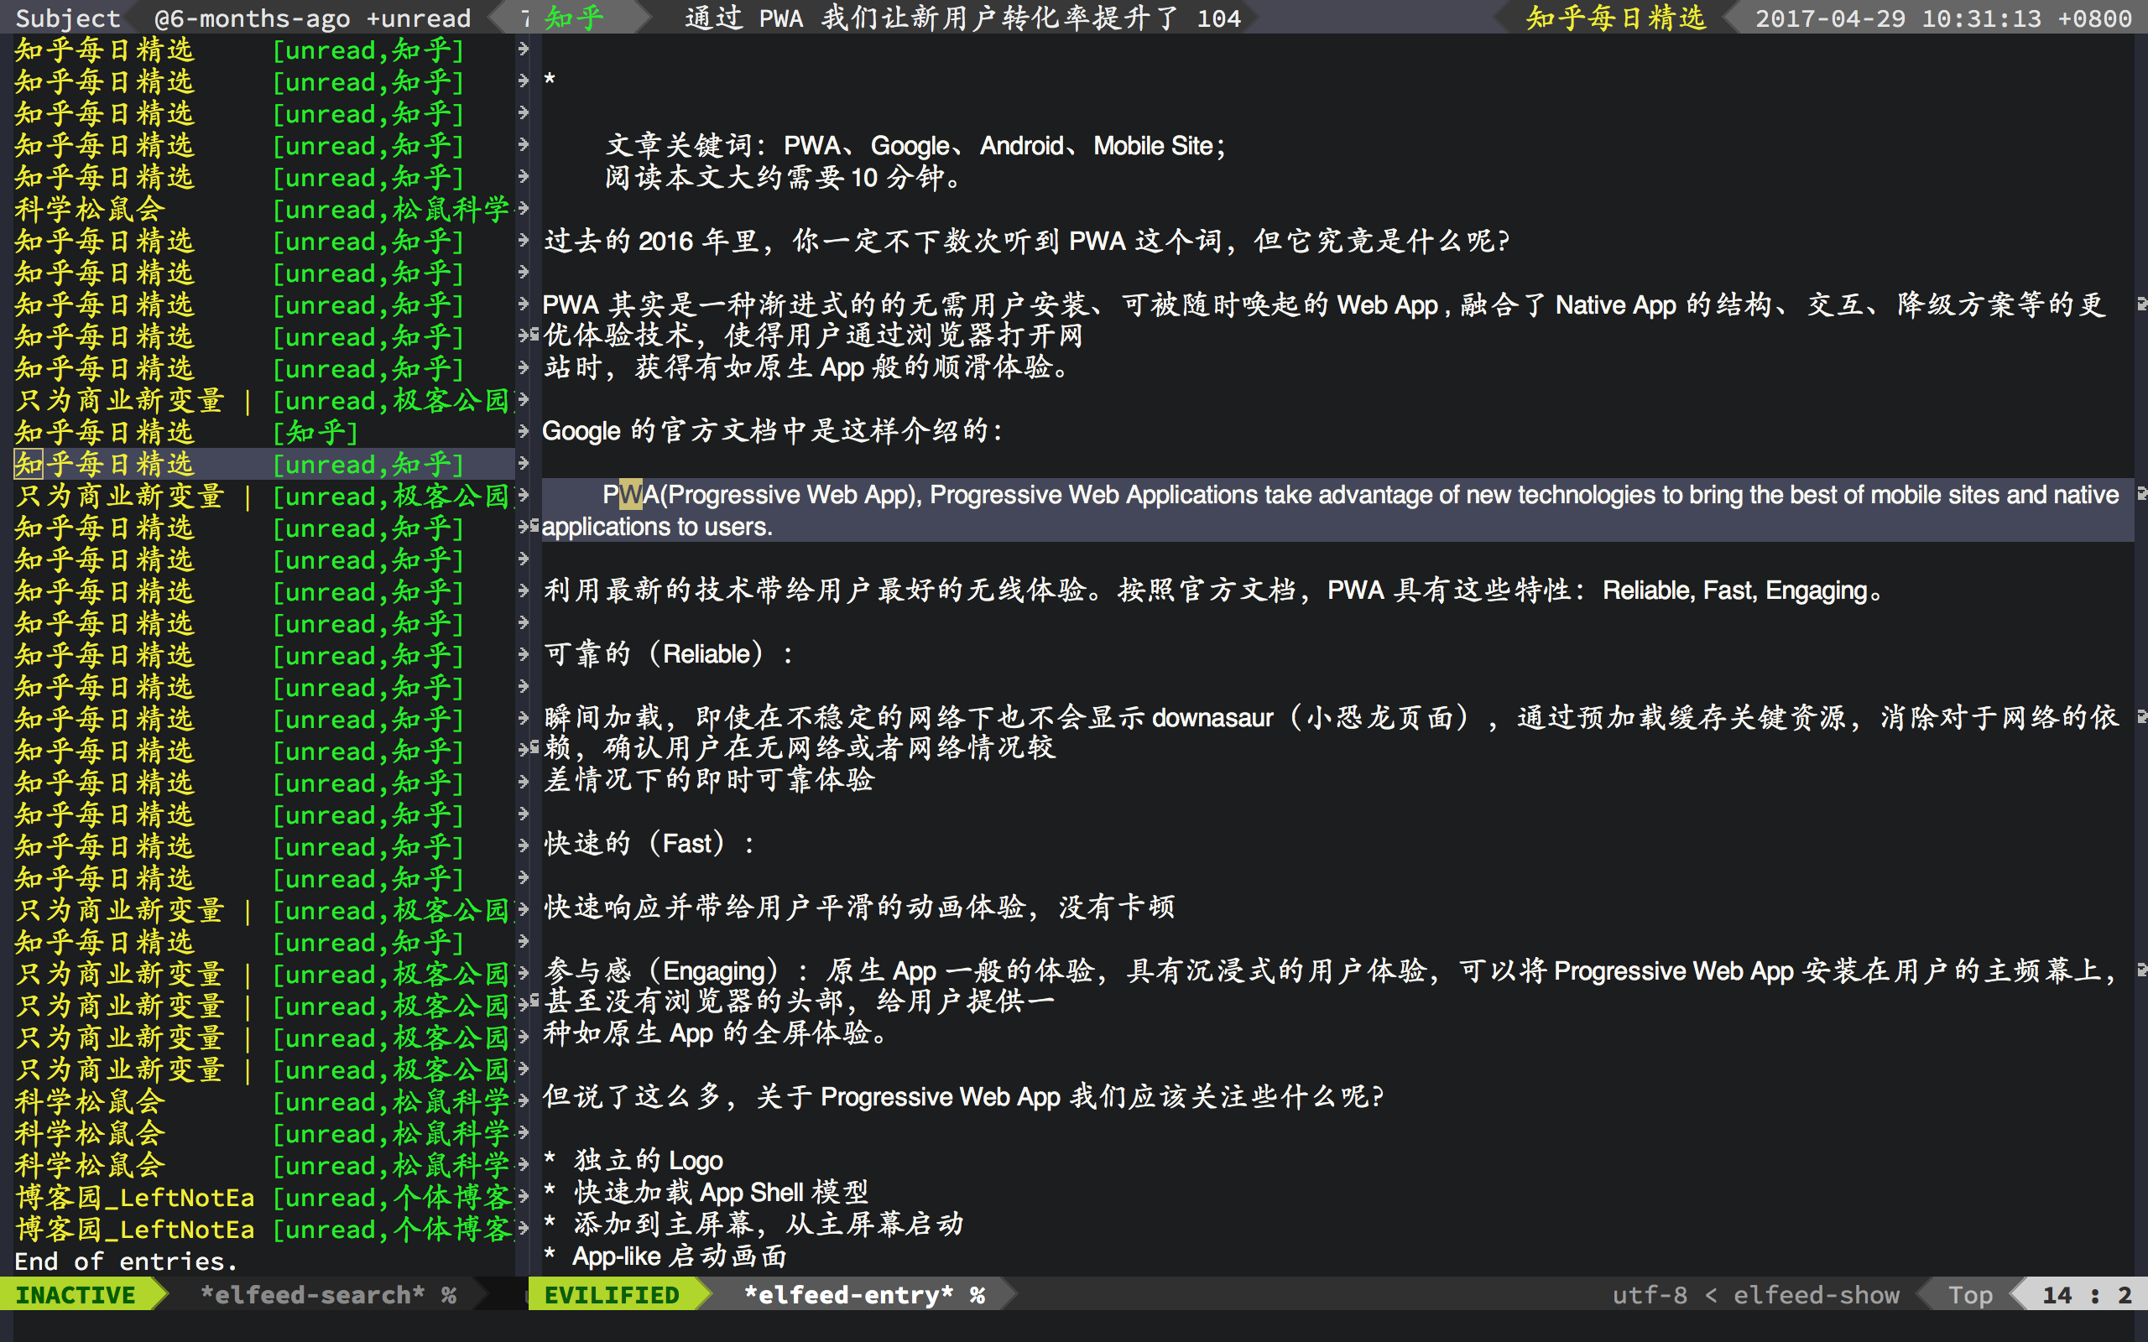Click the *elfeed-entry* buffer name
The width and height of the screenshot is (2148, 1342).
[x=848, y=1295]
